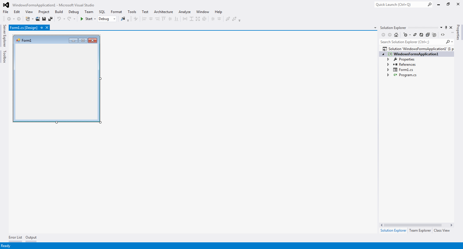Open the dropdown arrow next to Start
This screenshot has width=463, height=249.
(x=95, y=19)
